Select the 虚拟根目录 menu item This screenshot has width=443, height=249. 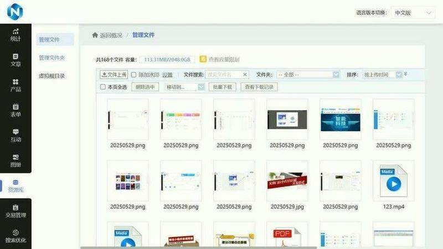pyautogui.click(x=52, y=76)
